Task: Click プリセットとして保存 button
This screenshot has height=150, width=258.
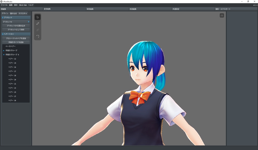Action: pos(16,30)
